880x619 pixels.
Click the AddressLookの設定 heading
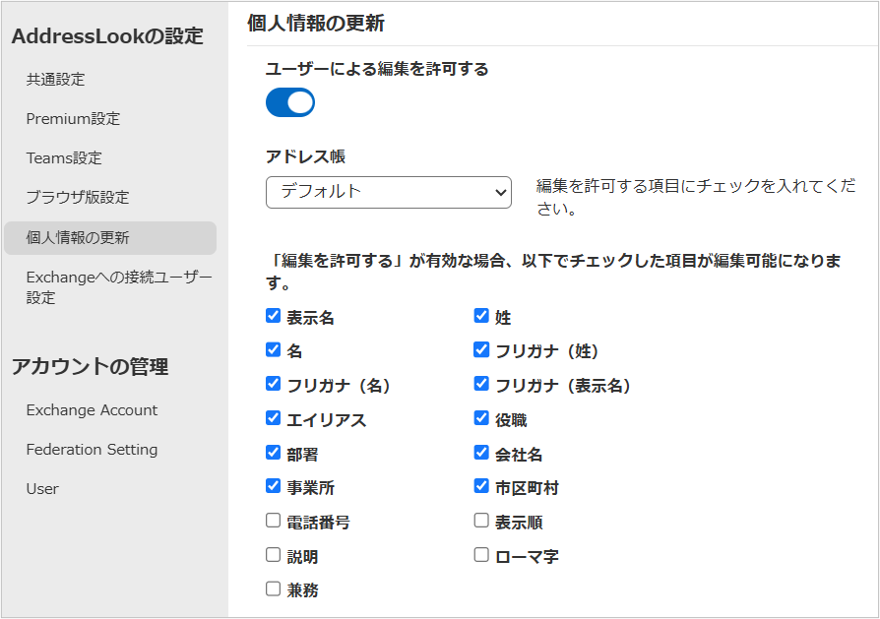tap(107, 35)
